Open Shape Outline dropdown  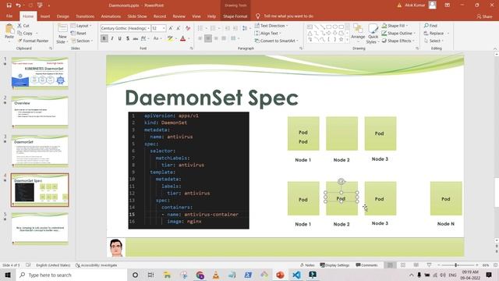[x=398, y=33]
